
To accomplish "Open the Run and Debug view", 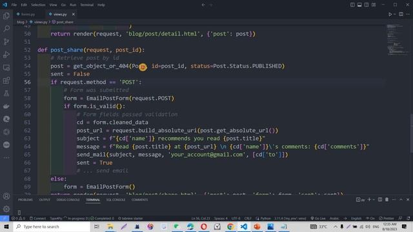I will [x=6, y=54].
